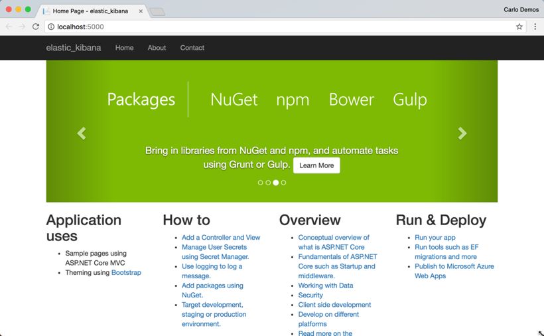Click the Run & Deploy heading
This screenshot has width=544, height=336.
[441, 220]
